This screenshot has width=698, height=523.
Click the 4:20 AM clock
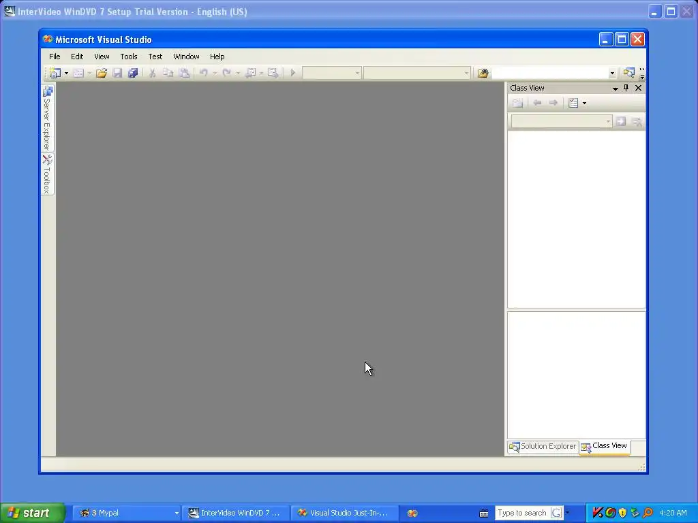pyautogui.click(x=673, y=513)
